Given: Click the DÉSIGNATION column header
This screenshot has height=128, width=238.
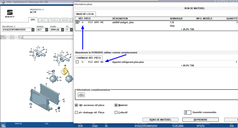Looking at the screenshot, I should pyautogui.click(x=120, y=19).
